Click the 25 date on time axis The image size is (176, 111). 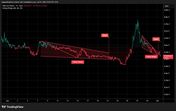pos(127,101)
